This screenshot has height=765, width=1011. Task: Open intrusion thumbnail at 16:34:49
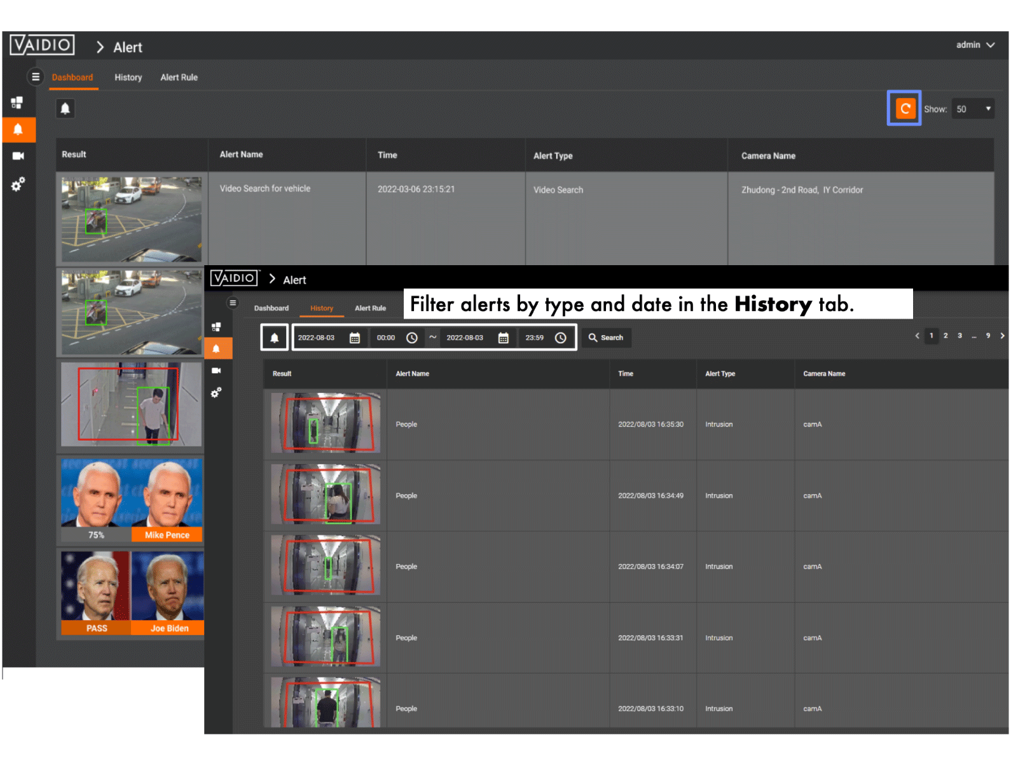click(326, 494)
